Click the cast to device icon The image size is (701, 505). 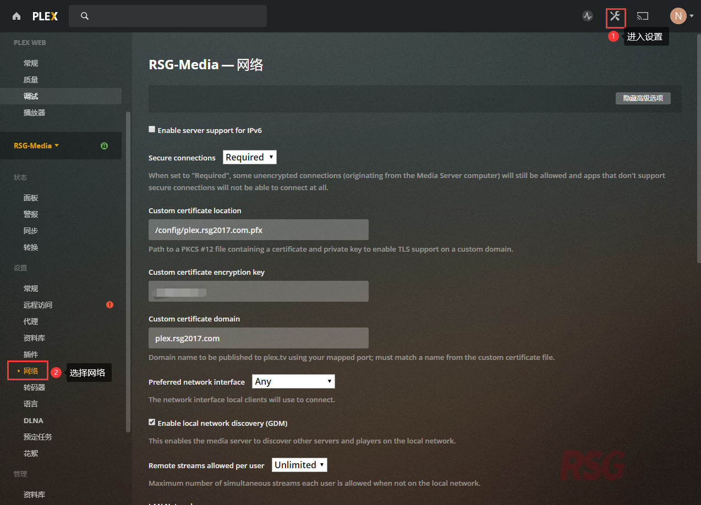point(643,16)
